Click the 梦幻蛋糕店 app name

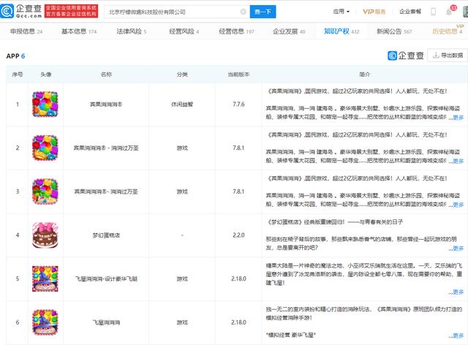(106, 235)
